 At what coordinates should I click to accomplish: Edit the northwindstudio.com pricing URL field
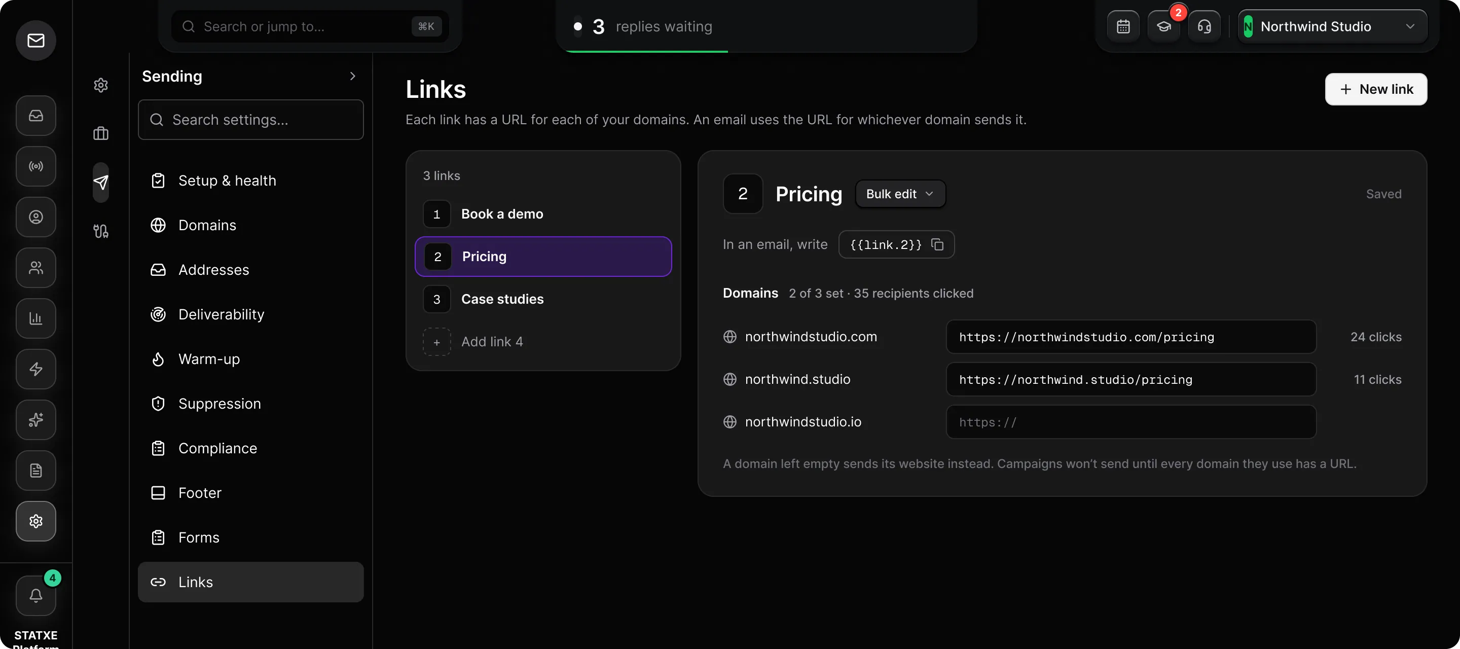point(1130,337)
